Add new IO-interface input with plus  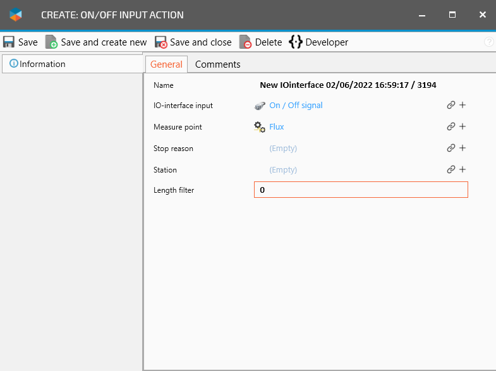[463, 106]
